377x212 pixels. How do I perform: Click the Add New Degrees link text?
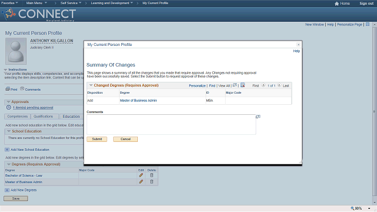[24, 190]
